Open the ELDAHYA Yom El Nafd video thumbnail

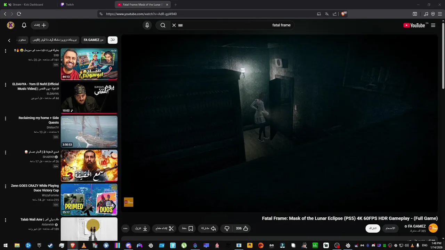click(x=89, y=98)
